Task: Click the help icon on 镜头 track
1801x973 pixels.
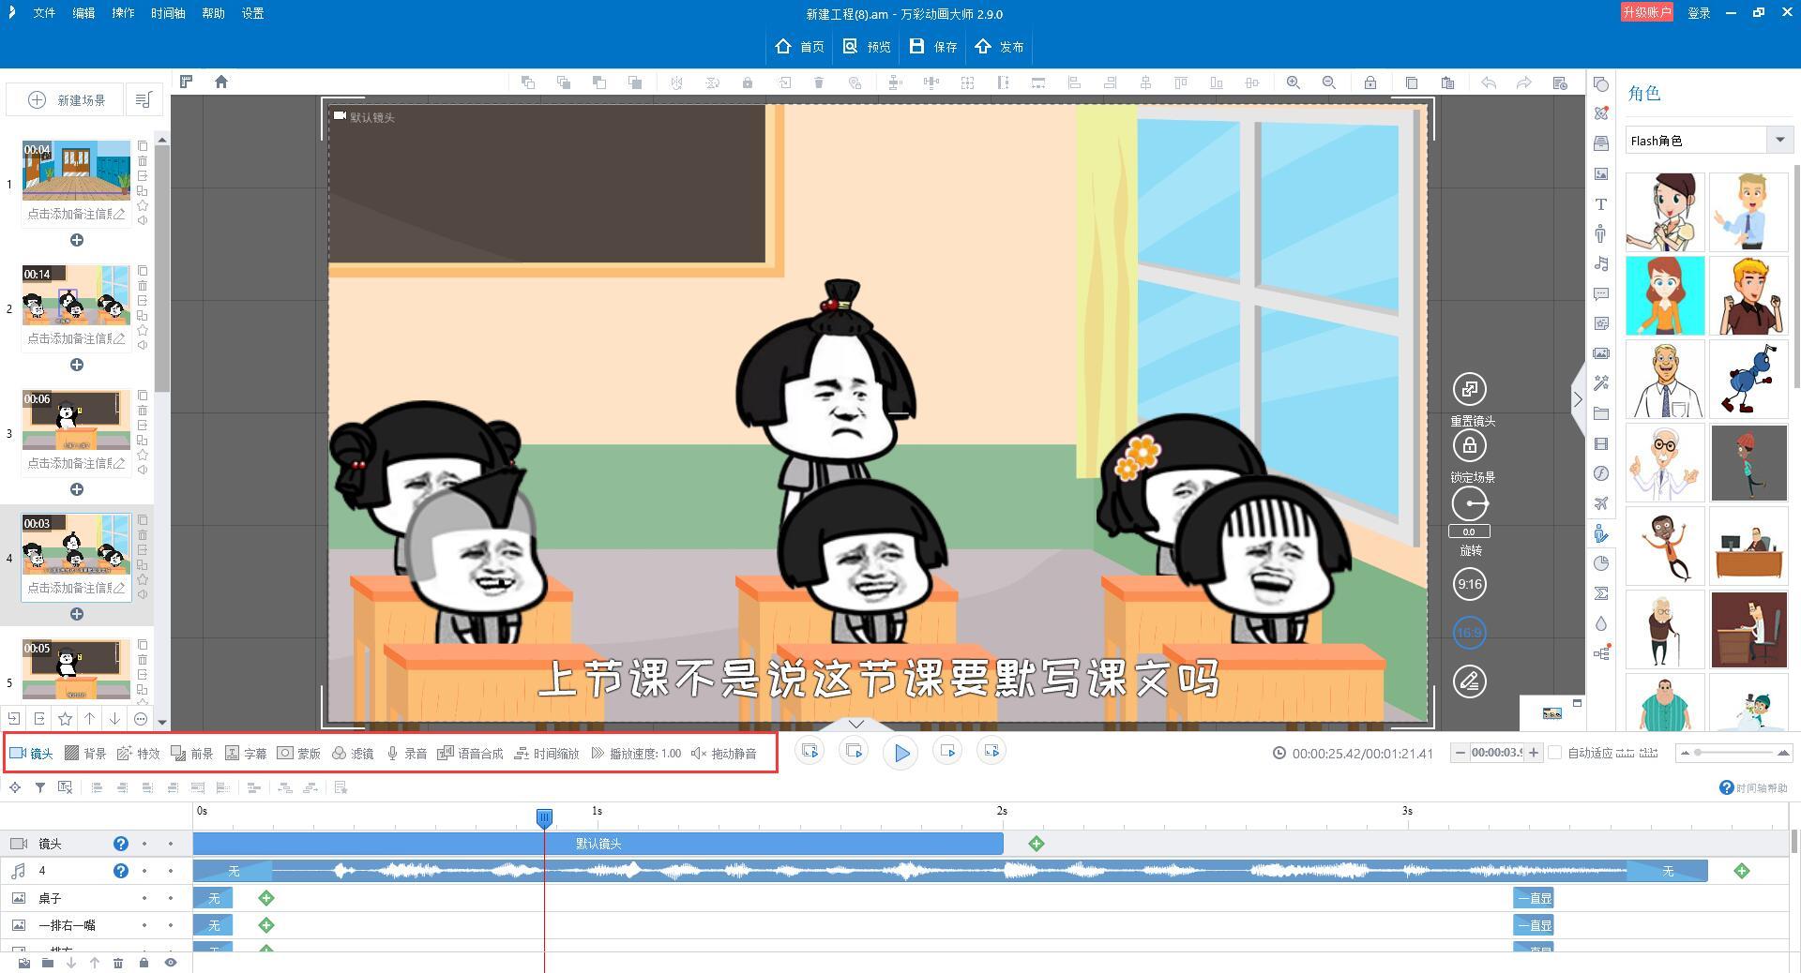Action: pyautogui.click(x=121, y=844)
